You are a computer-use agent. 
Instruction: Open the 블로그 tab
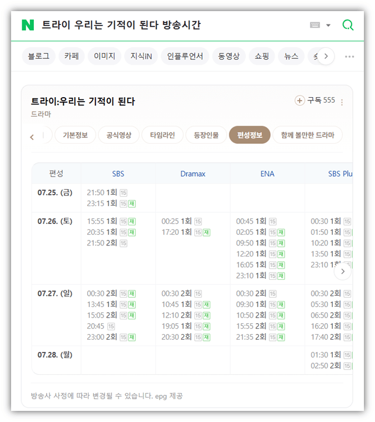pyautogui.click(x=39, y=56)
